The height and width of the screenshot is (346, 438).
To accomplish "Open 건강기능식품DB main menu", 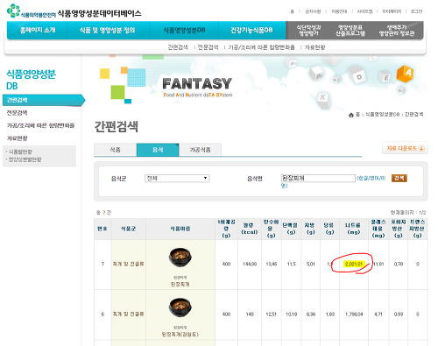I will pyautogui.click(x=251, y=30).
